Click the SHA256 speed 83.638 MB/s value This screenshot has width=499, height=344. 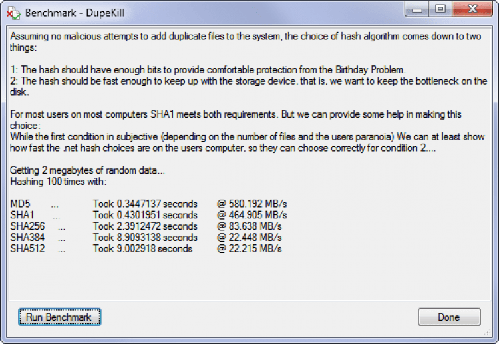tap(249, 226)
